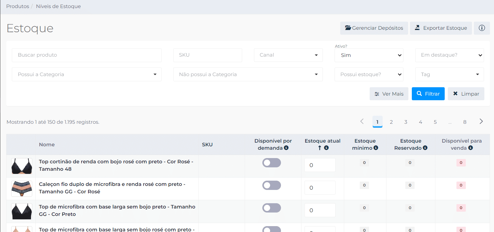This screenshot has width=494, height=232.
Task: Click the info circle icon beside Exportar Estoque
Action: click(482, 28)
